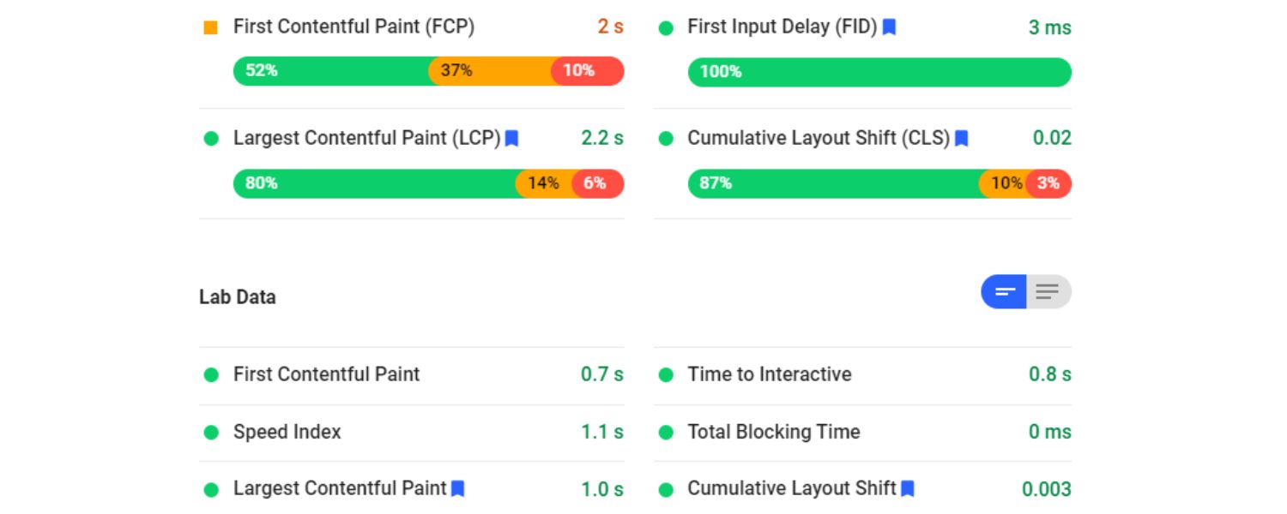Click the green dot beside Cumulative Layout Shift
Viewport: 1287px width, 514px height.
tap(665, 138)
